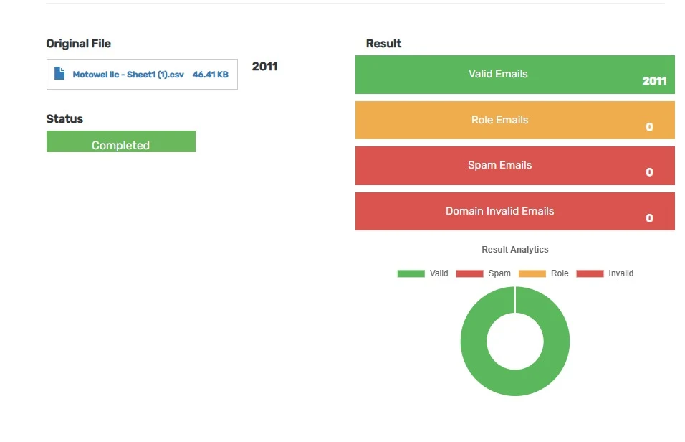Open the Motowel llc - Sheet1 (1).csv link
This screenshot has height=442, width=685.
(128, 75)
